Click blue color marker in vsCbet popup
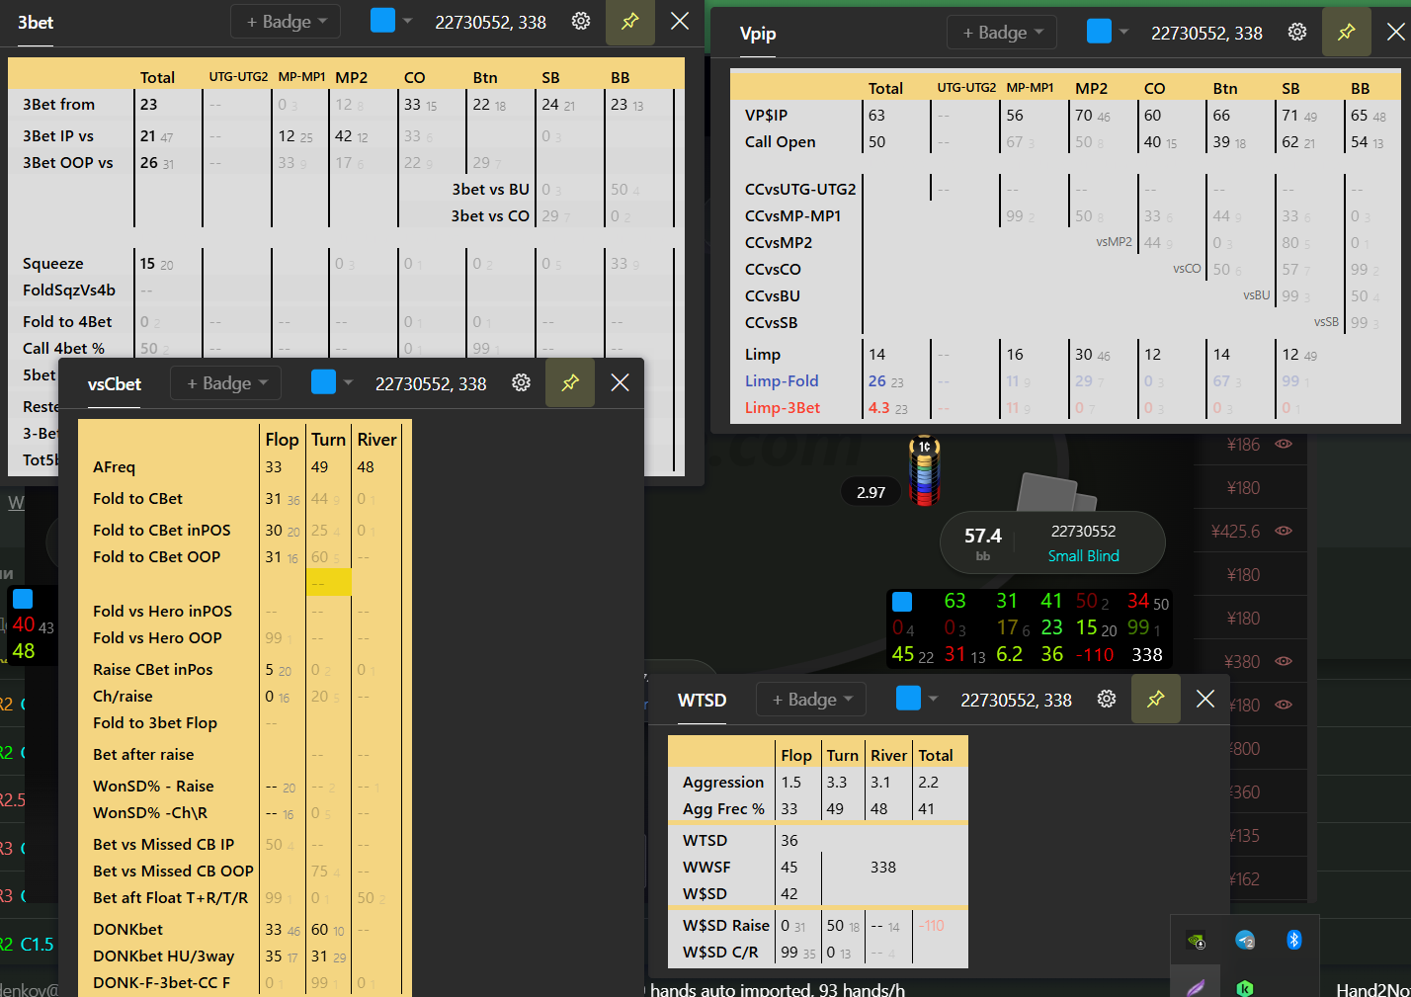 (323, 382)
